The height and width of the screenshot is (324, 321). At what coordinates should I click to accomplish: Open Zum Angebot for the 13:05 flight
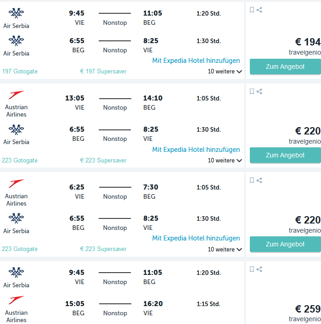(x=285, y=155)
